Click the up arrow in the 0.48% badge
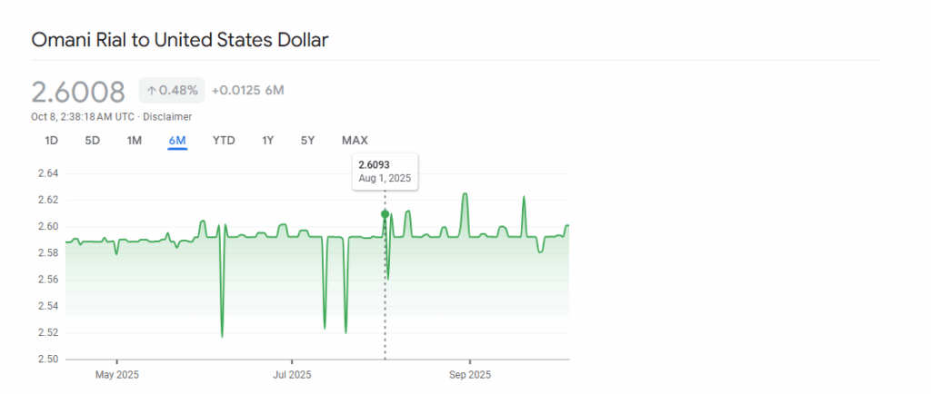 (152, 91)
